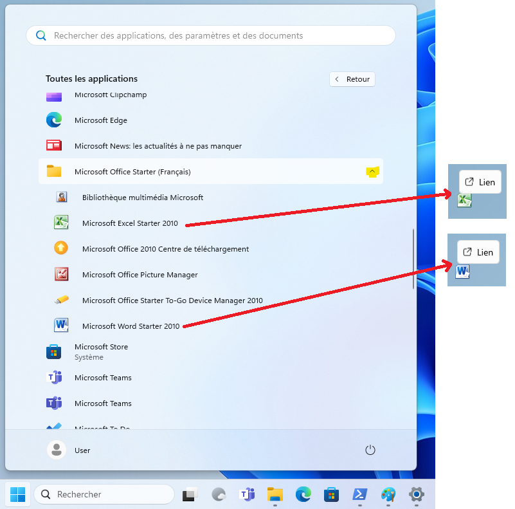
Task: Click 'Microsoft Office Picture Manager' label
Action: [x=140, y=275]
